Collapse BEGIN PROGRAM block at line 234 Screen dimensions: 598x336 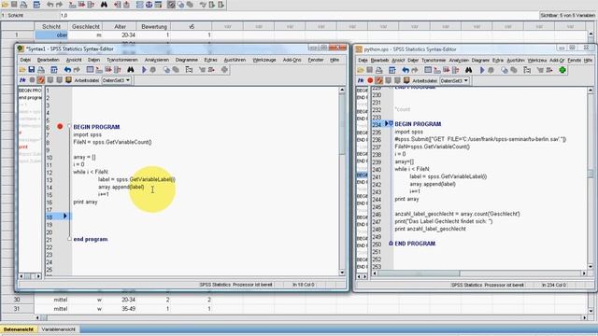point(391,123)
